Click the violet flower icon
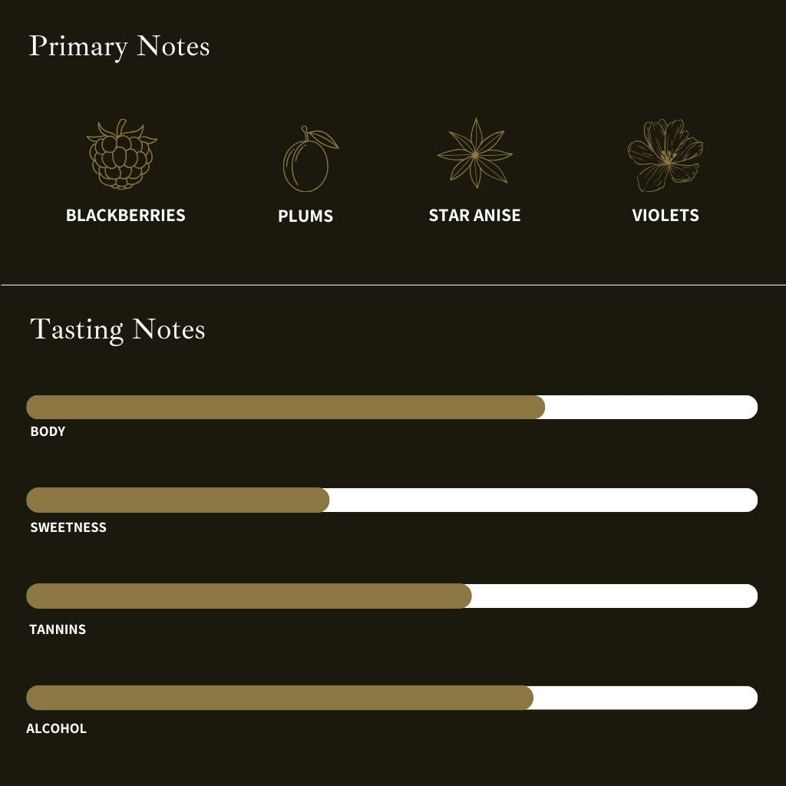 (x=665, y=155)
